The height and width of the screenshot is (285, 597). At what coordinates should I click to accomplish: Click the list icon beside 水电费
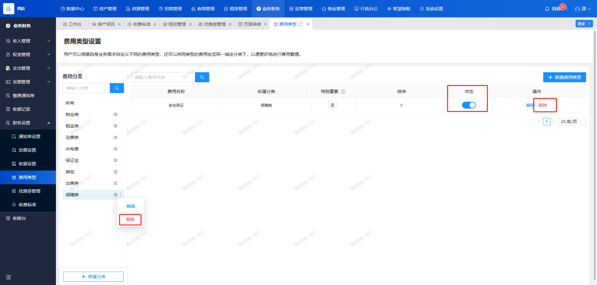[x=115, y=149]
